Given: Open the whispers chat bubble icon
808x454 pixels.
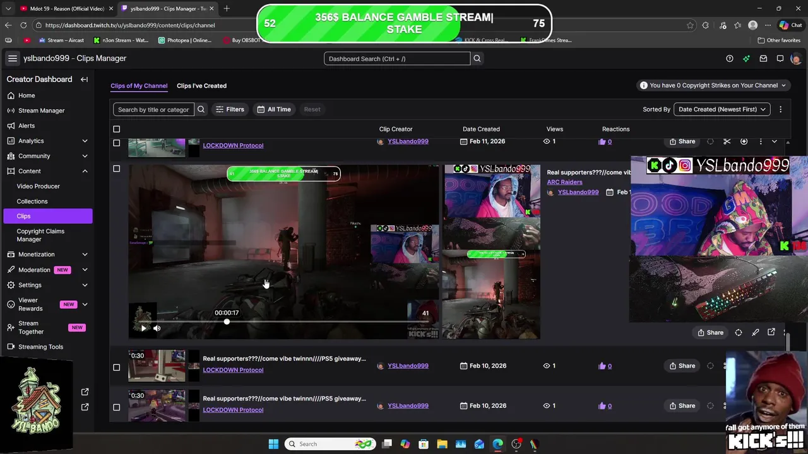Looking at the screenshot, I should point(780,59).
